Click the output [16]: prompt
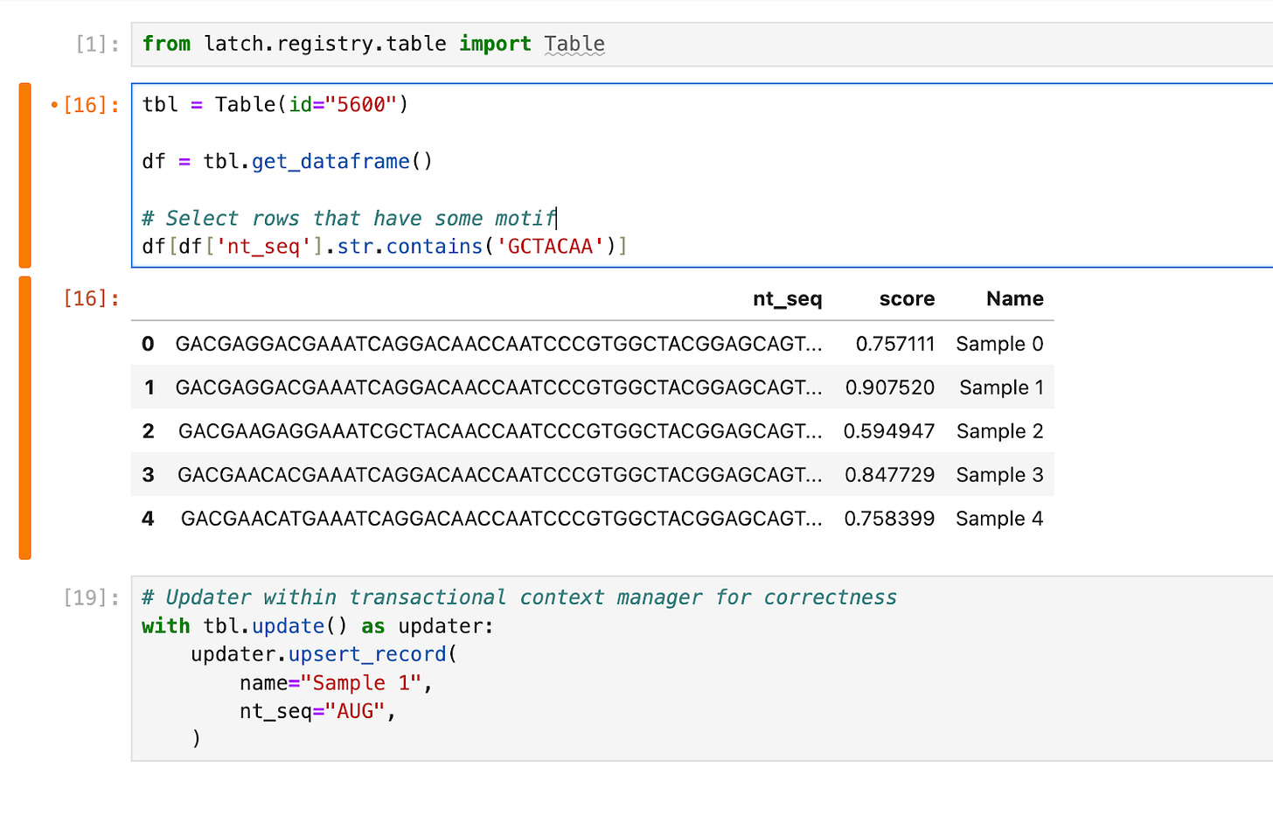 tap(91, 298)
